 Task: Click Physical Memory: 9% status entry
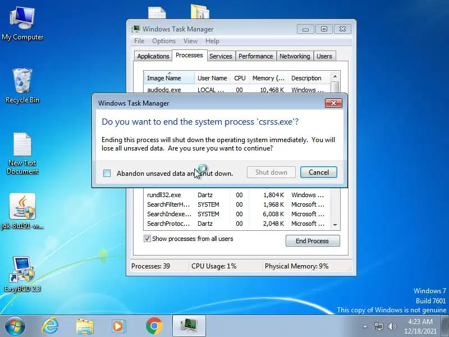point(296,266)
